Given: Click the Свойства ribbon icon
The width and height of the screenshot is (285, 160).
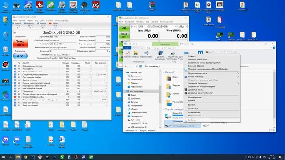Looking at the screenshot, I should (x=128, y=54).
